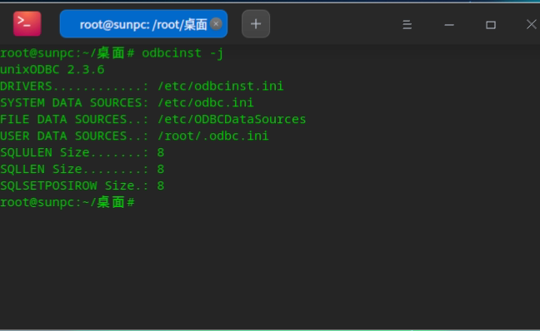Maximize the terminal window
Screen dimensions: 540x331
(491, 25)
